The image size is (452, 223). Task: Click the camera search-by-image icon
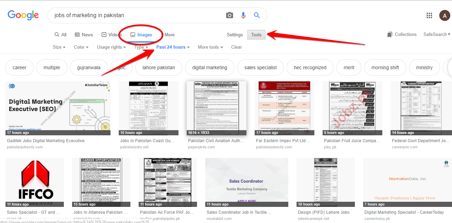click(230, 15)
